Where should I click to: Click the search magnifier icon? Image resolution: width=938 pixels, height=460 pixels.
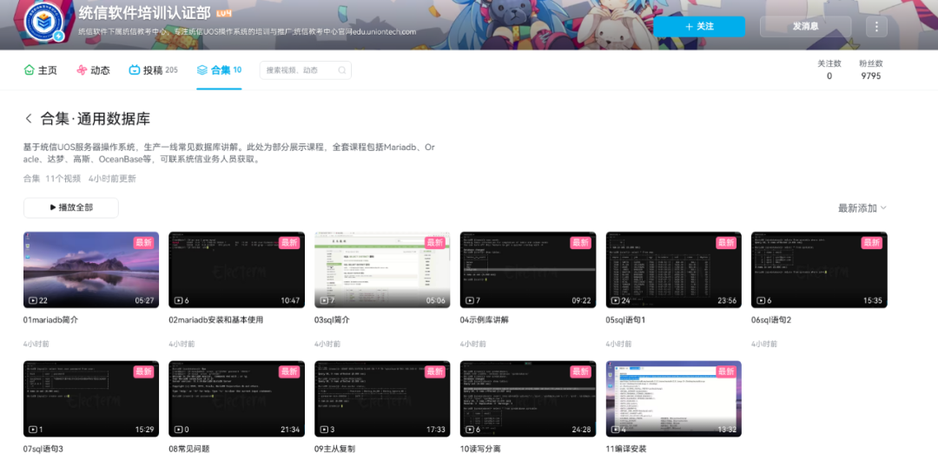341,70
